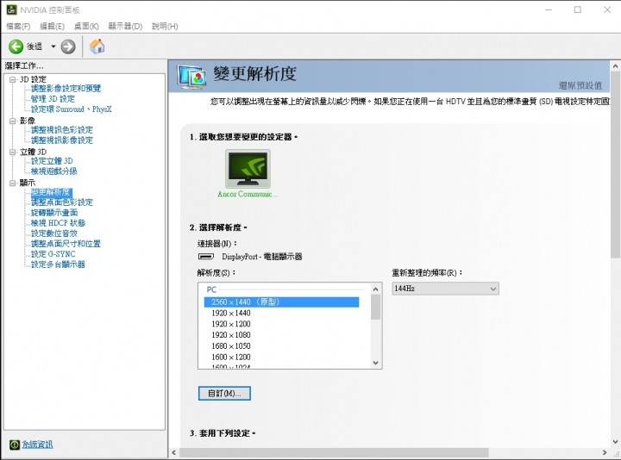Open 旋轉顯示畫面 page

[x=54, y=213]
